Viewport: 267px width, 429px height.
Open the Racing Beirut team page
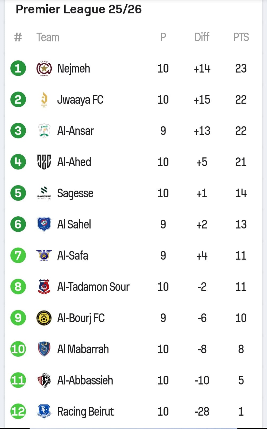85,412
